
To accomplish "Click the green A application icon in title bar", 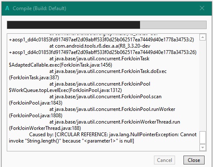I will point(7,8).
